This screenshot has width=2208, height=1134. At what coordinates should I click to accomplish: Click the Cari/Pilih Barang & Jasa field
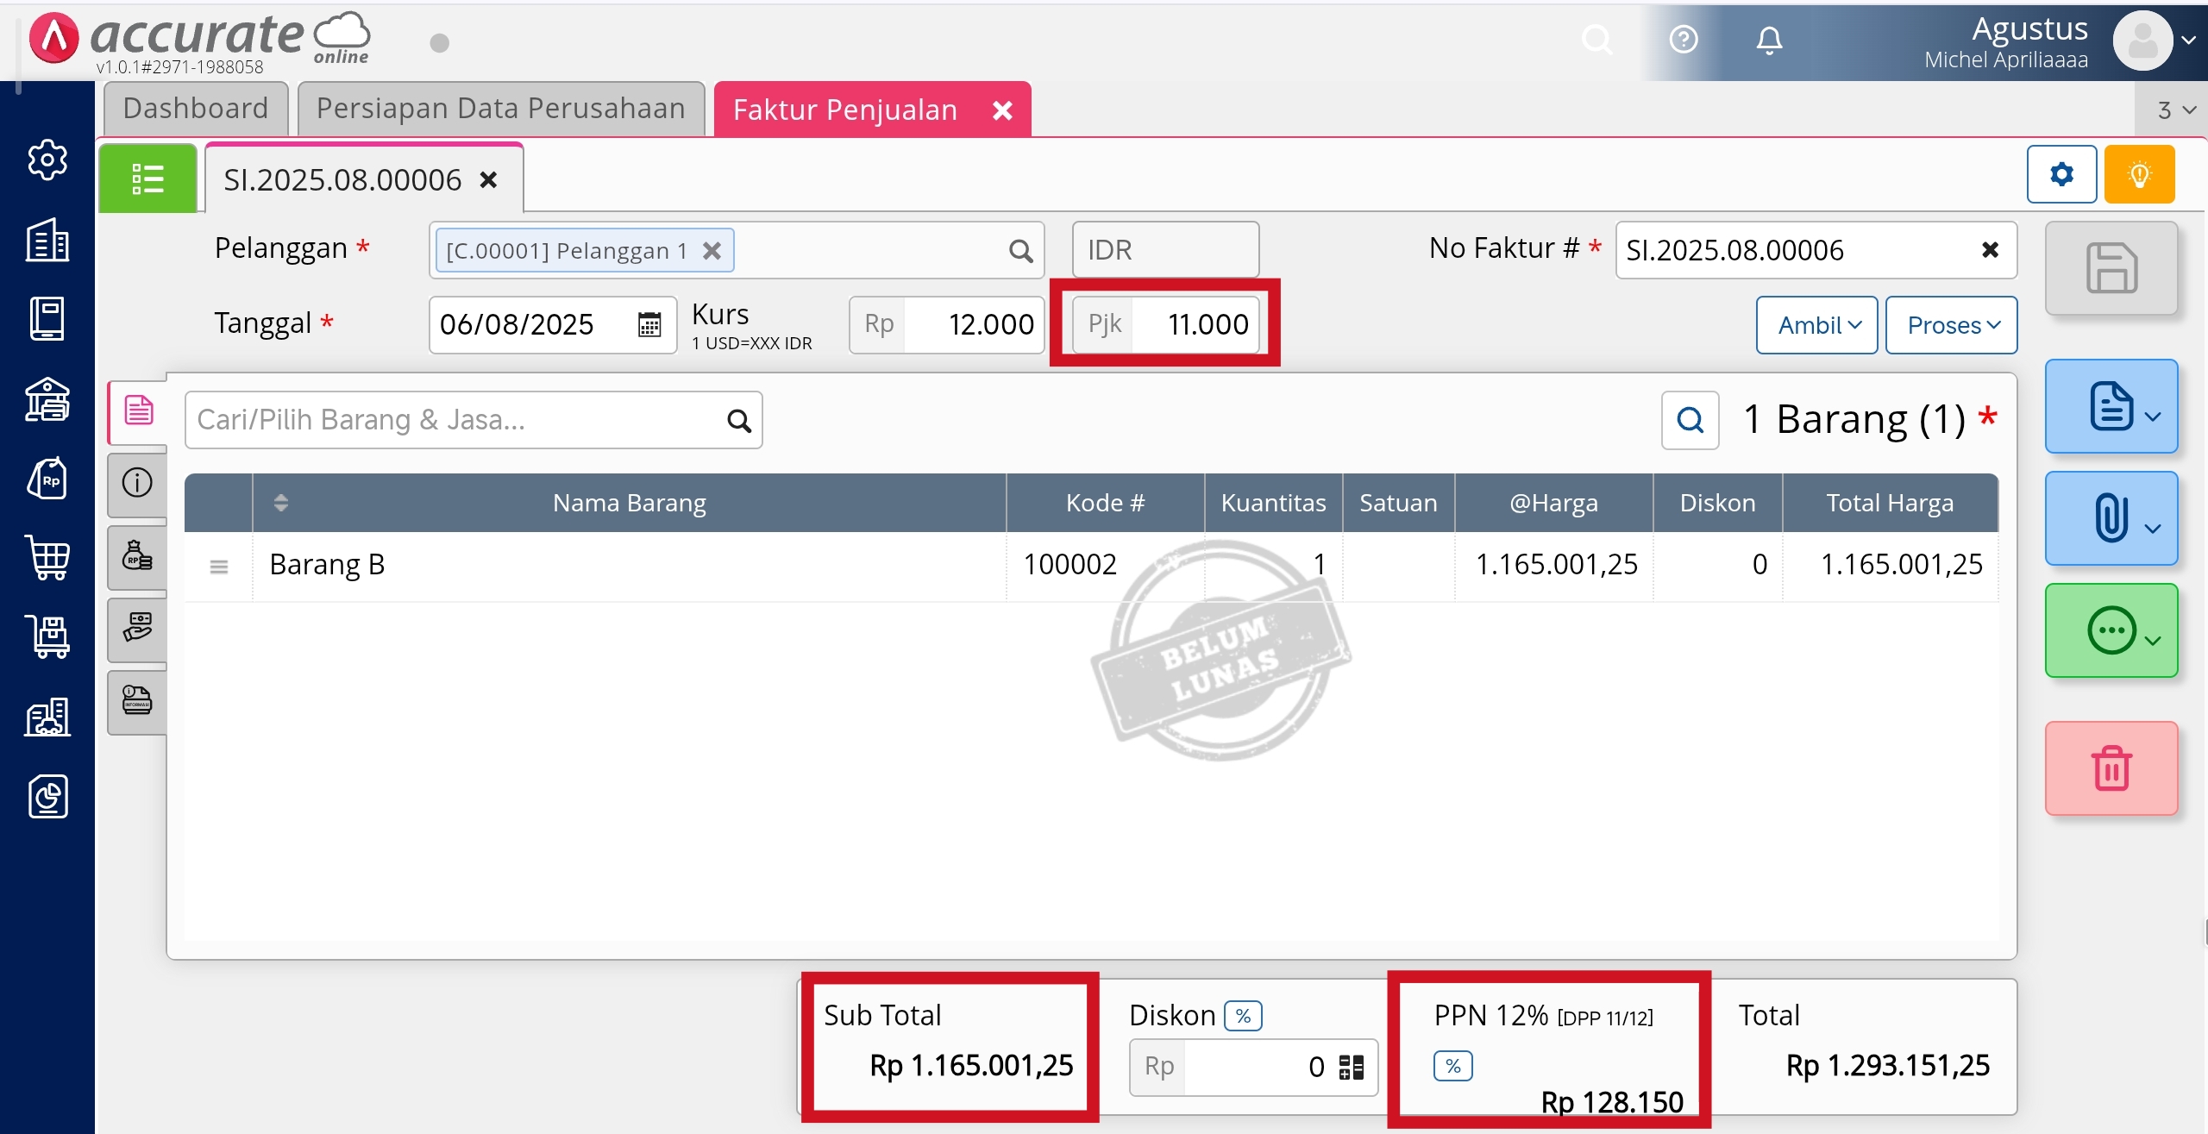[x=457, y=420]
